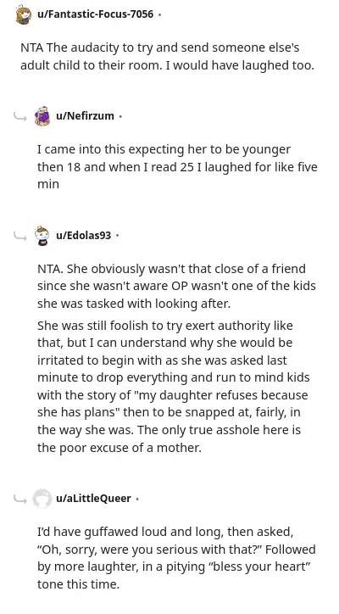Open u/Nefirzum purple avatar
The image size is (339, 614).
(x=42, y=116)
